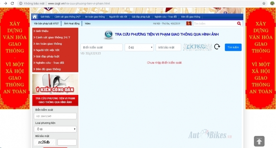Select the Vietnamese flag language icon
The height and width of the screenshot is (148, 276).
point(189,23)
